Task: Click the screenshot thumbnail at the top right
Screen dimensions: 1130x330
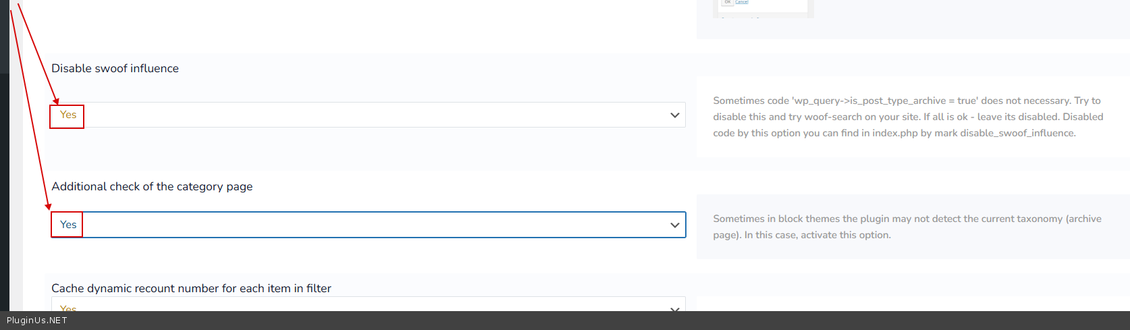Action: click(763, 8)
